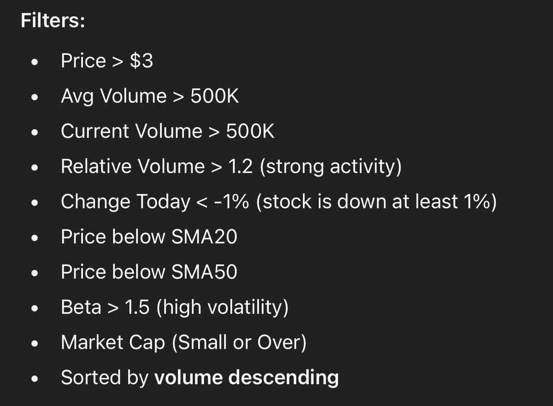Click the bold "volume descending" text
The width and height of the screenshot is (553, 406).
coord(247,378)
